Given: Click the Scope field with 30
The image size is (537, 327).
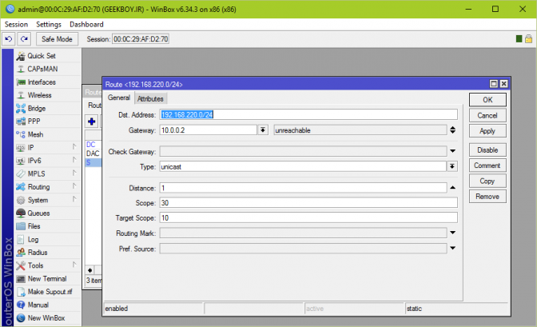Looking at the screenshot, I should coord(308,202).
